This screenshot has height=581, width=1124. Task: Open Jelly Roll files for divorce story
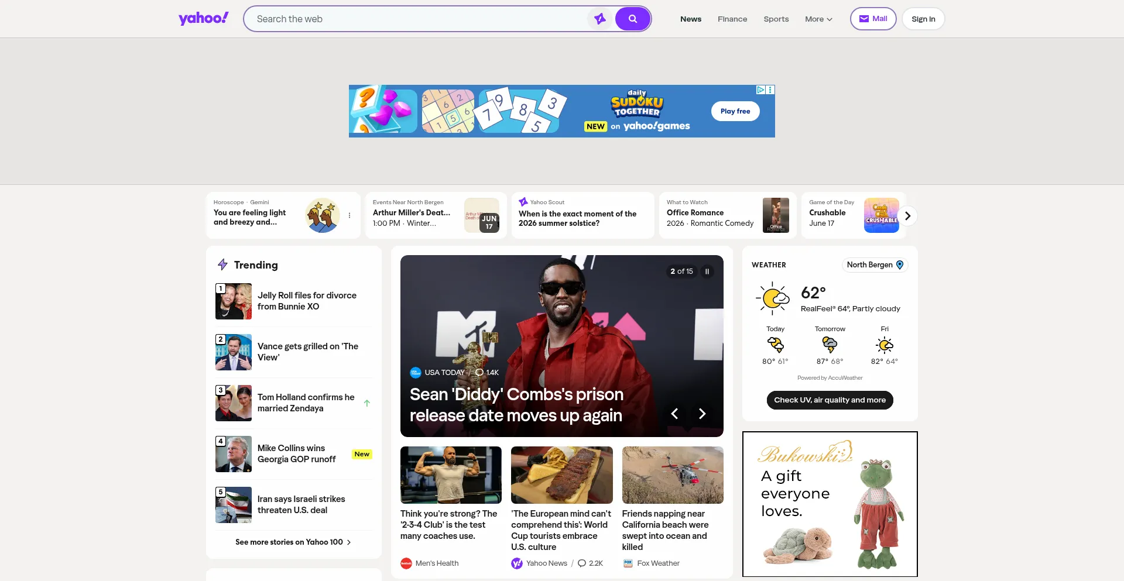pos(307,301)
